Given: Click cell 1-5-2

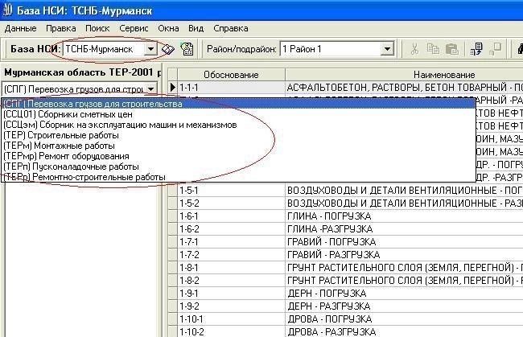Looking at the screenshot, I should click(x=231, y=203).
